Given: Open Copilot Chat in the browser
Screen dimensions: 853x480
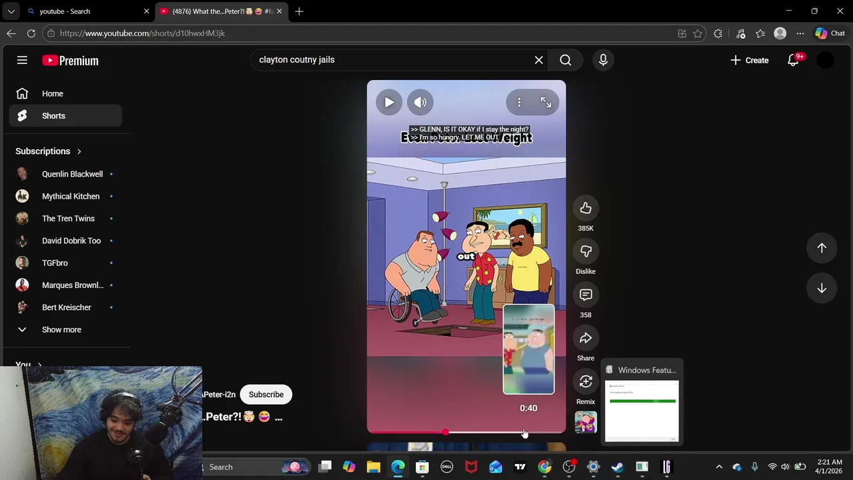Looking at the screenshot, I should click(x=830, y=33).
